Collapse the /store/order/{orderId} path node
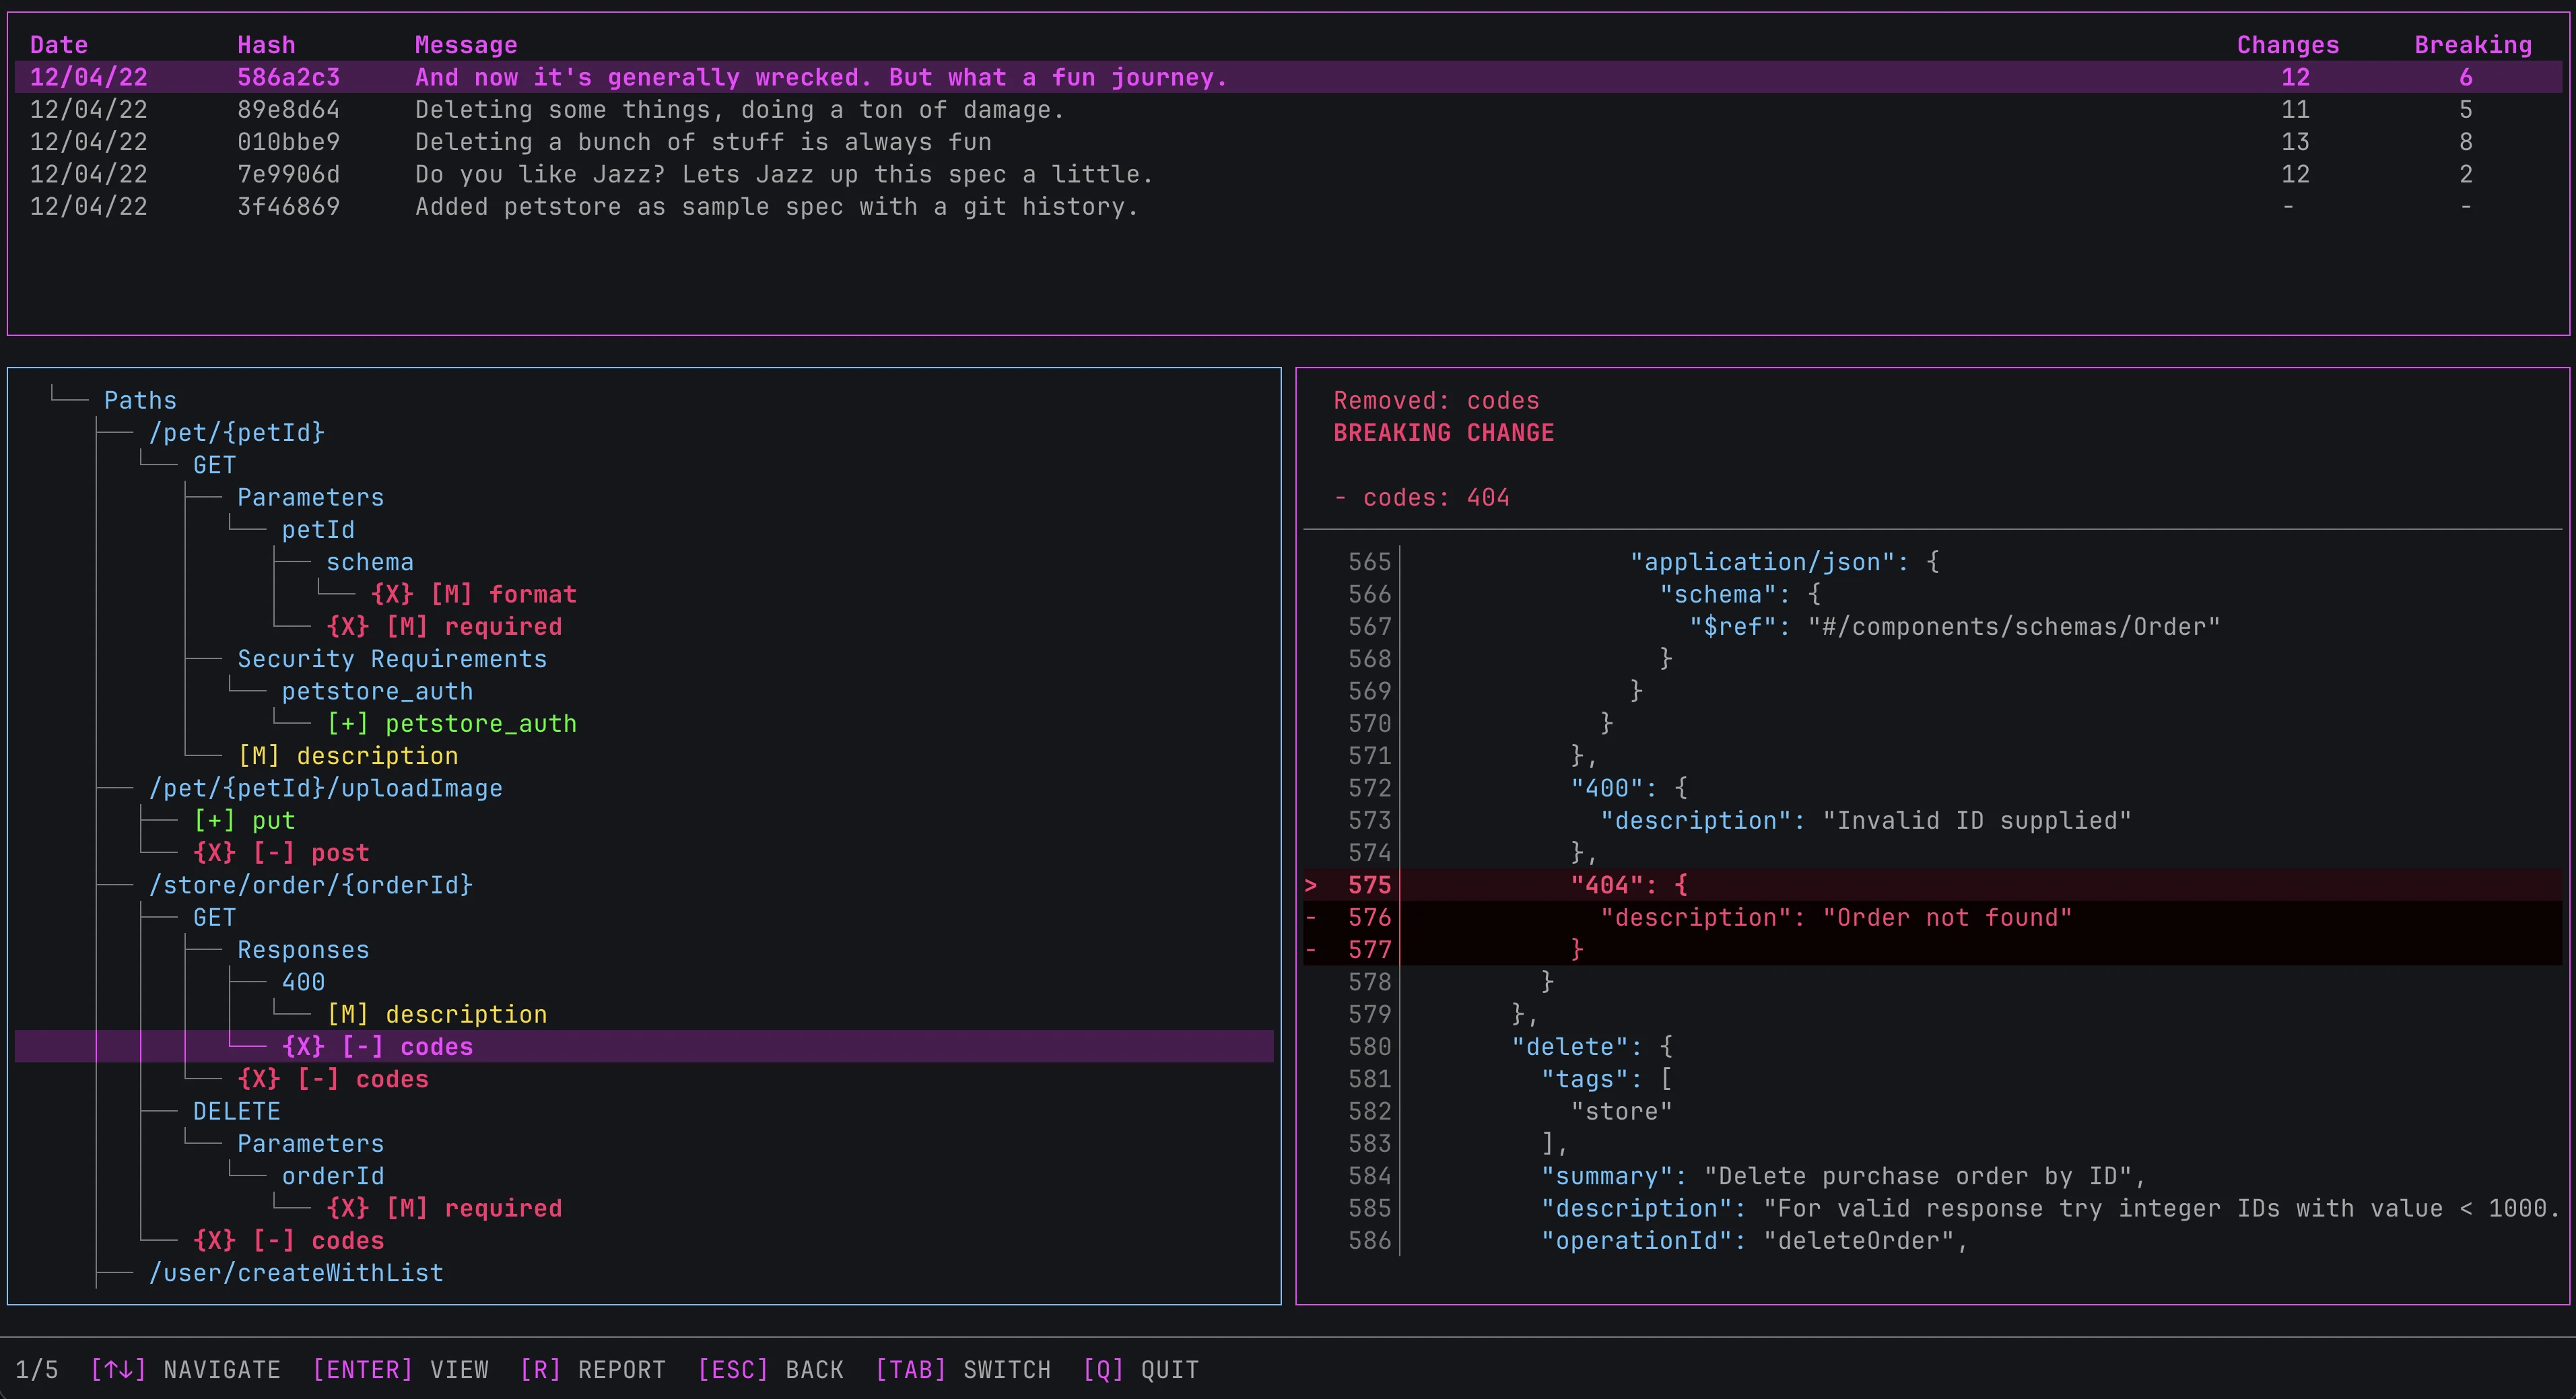Screen dimensions: 2576x1399 click(310, 885)
